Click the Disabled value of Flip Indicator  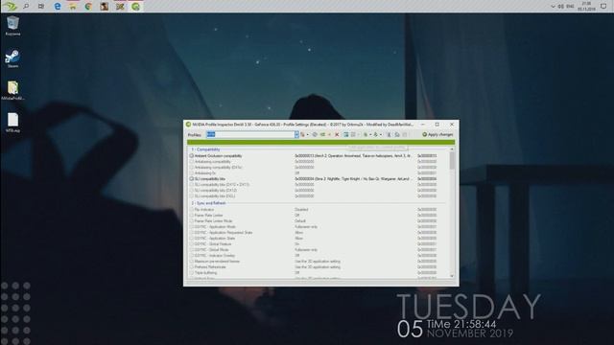pos(301,210)
